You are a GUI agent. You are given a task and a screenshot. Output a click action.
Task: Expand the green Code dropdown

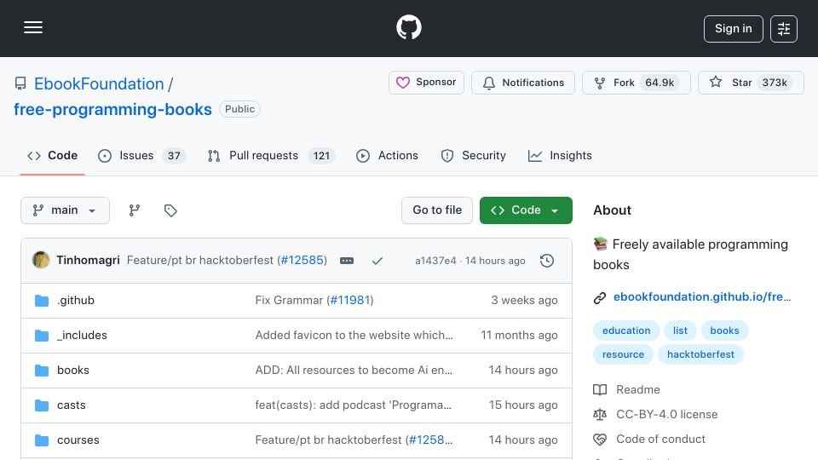(526, 210)
